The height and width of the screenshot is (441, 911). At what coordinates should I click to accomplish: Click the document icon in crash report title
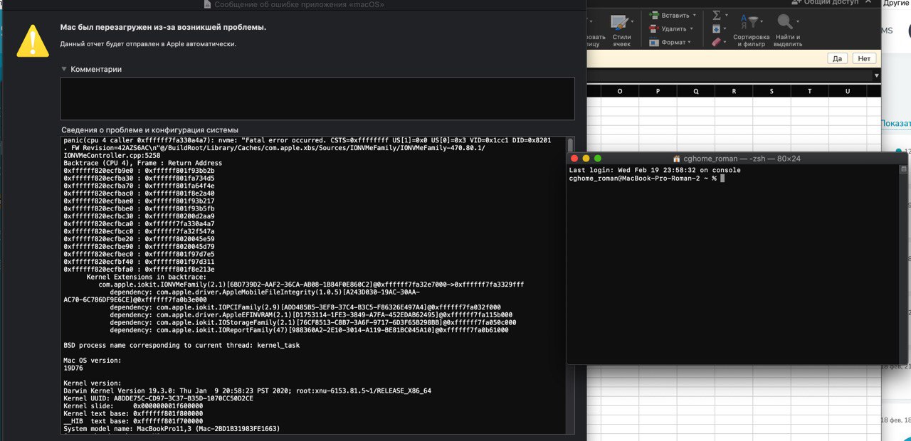[x=207, y=4]
